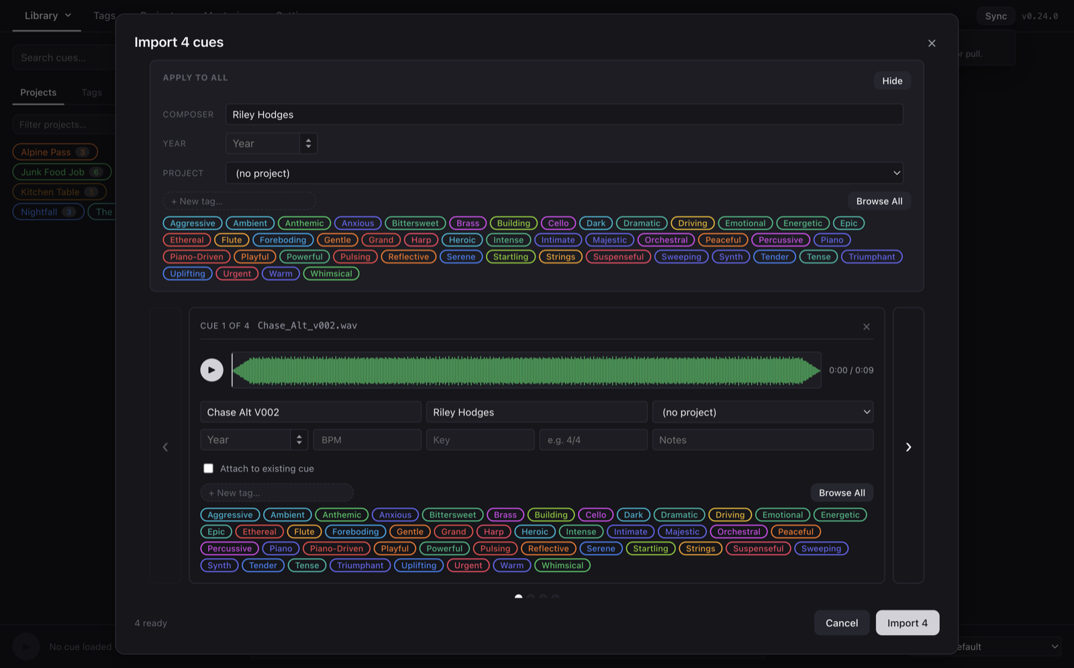Open the cue 1 project dropdown
Image resolution: width=1074 pixels, height=668 pixels.
(763, 412)
